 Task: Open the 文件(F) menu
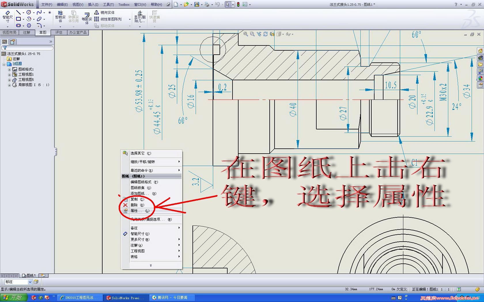coord(47,5)
